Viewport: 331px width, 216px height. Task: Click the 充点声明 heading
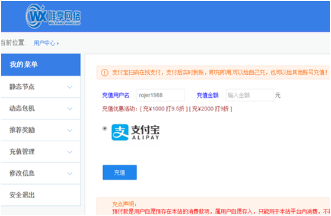point(124,204)
